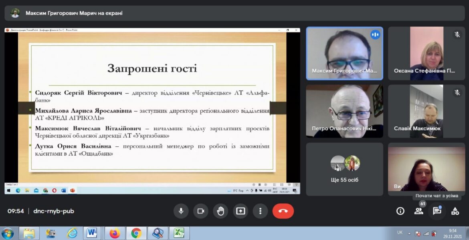Click the presenter avatar in top banner
This screenshot has width=469, height=240.
point(15,13)
